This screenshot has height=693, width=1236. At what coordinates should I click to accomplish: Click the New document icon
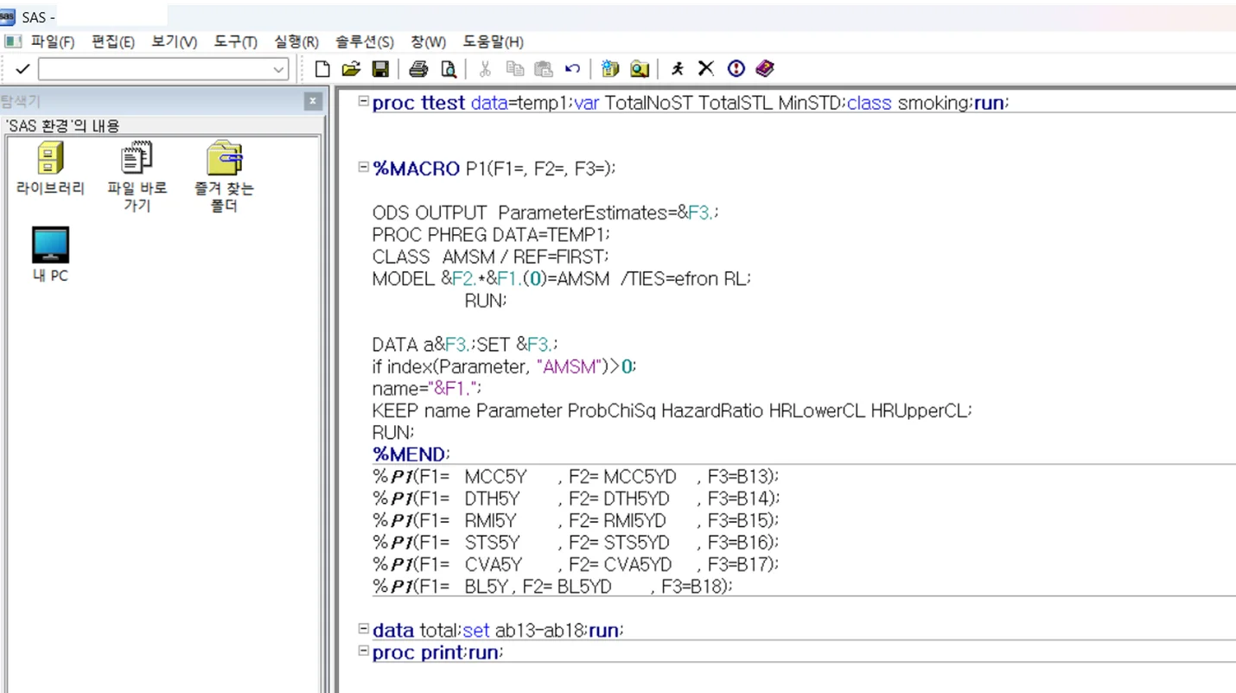322,69
